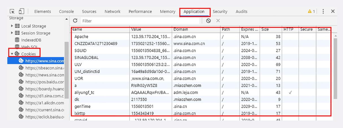Screen dimensions: 343x128
Task: Select the aliyungf_tc cookie row
Action: pyautogui.click(x=201, y=92)
